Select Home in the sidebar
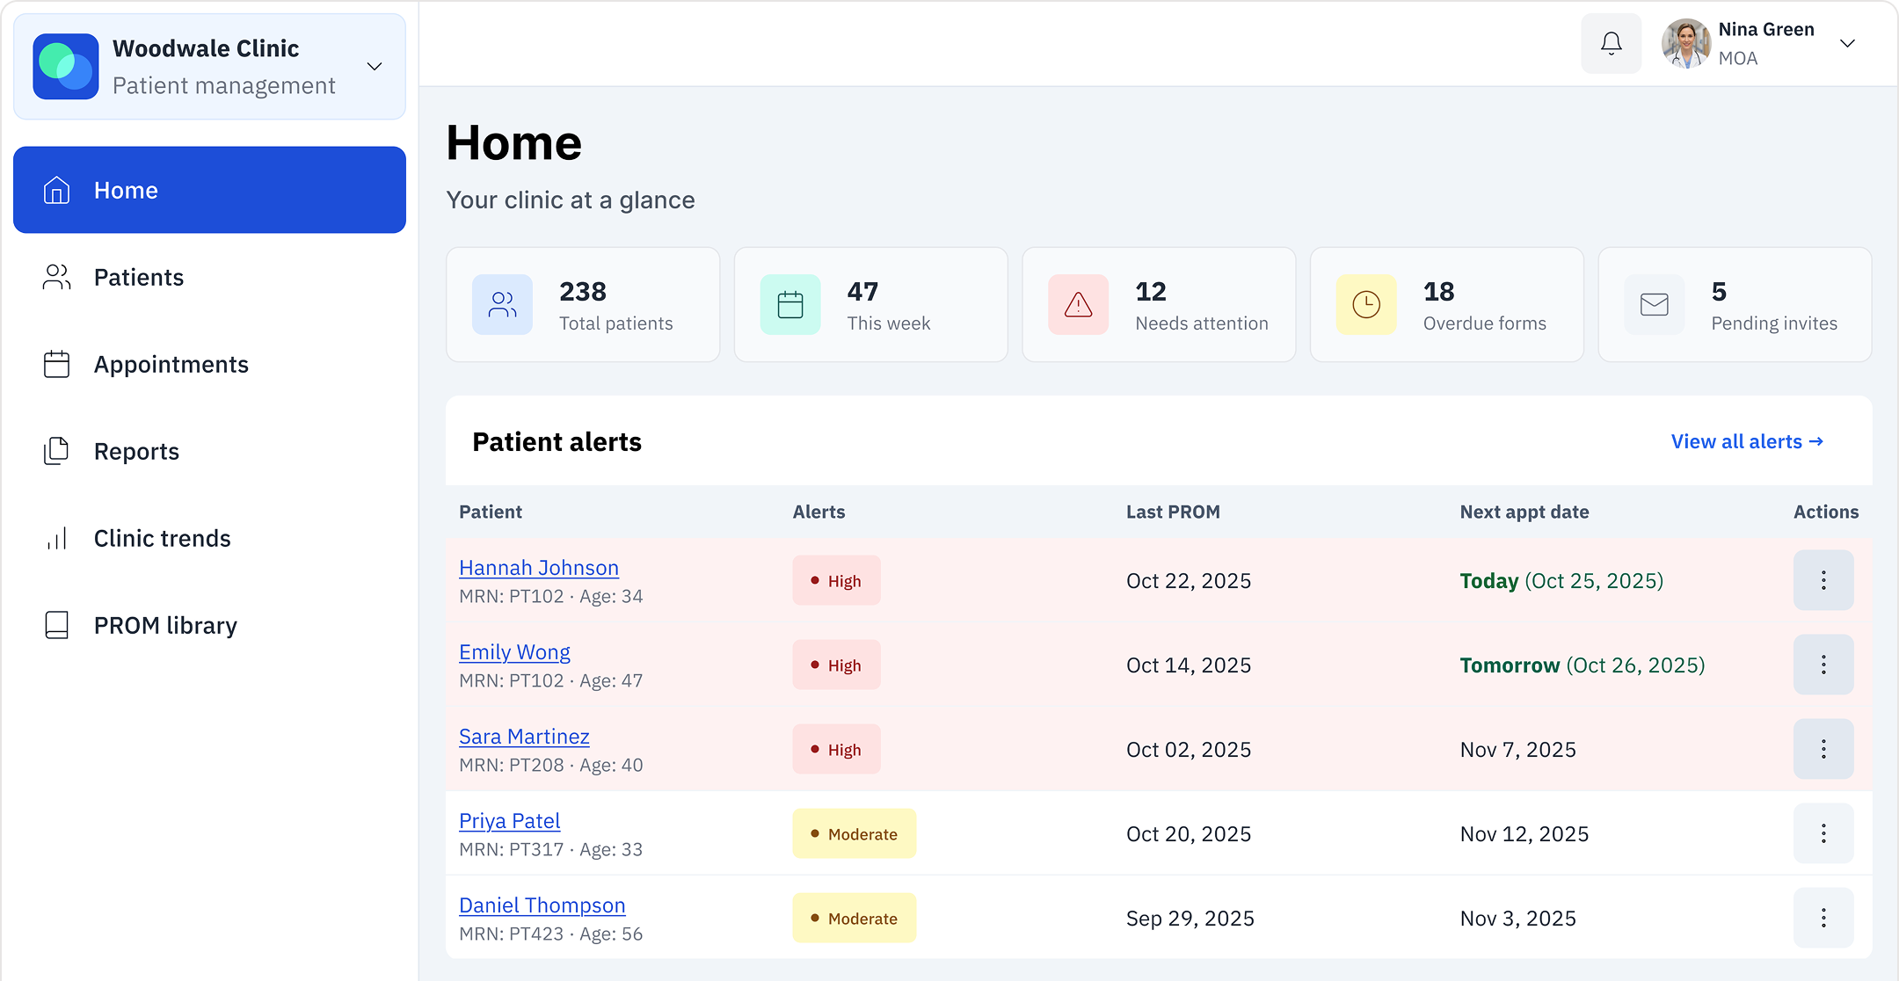The height and width of the screenshot is (981, 1899). pos(126,189)
